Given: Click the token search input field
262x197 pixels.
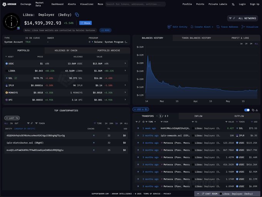Looking at the screenshot, I should pos(135,4).
